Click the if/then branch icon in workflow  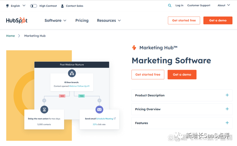(x=72, y=73)
